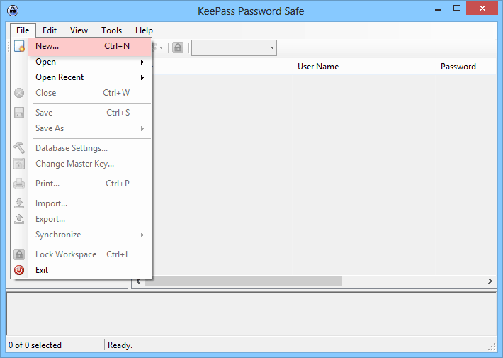Open the Tools menu
This screenshot has width=503, height=358.
tap(112, 30)
